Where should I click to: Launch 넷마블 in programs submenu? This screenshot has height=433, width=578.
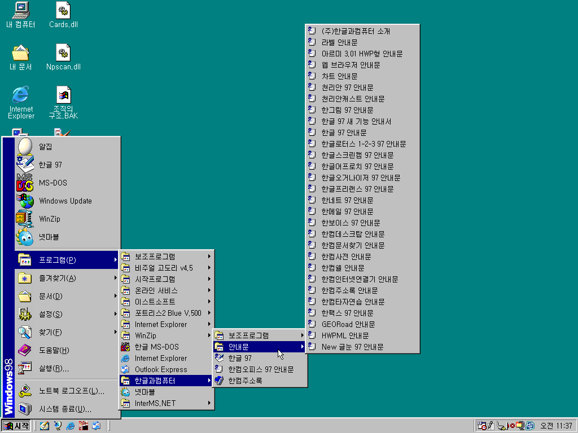(167, 392)
